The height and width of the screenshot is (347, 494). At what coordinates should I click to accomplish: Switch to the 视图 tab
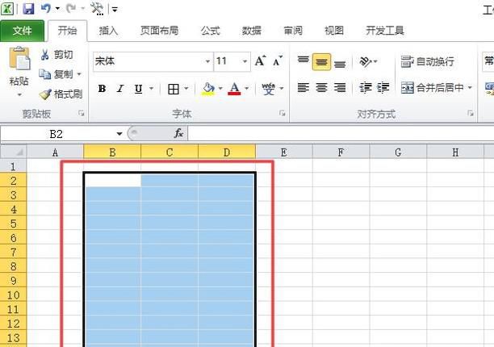pos(334,31)
